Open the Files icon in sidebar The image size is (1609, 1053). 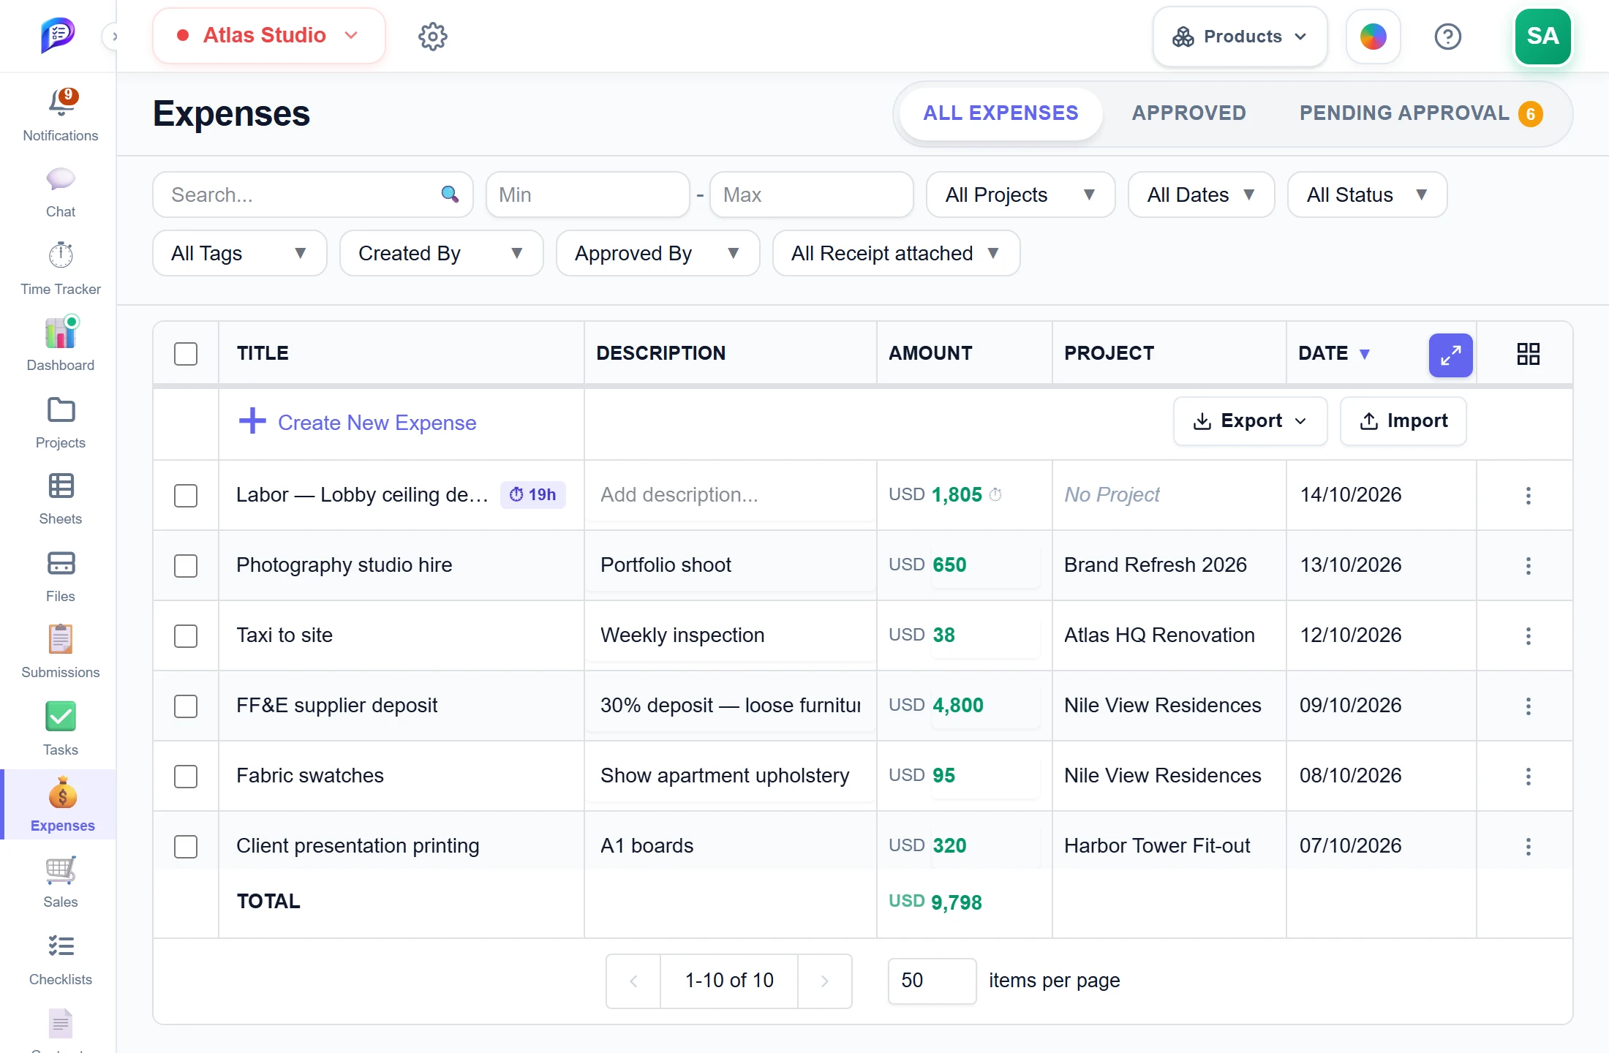(61, 564)
